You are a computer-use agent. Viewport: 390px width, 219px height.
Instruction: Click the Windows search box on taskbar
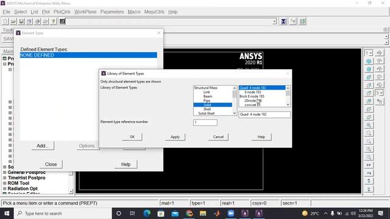tap(63, 214)
